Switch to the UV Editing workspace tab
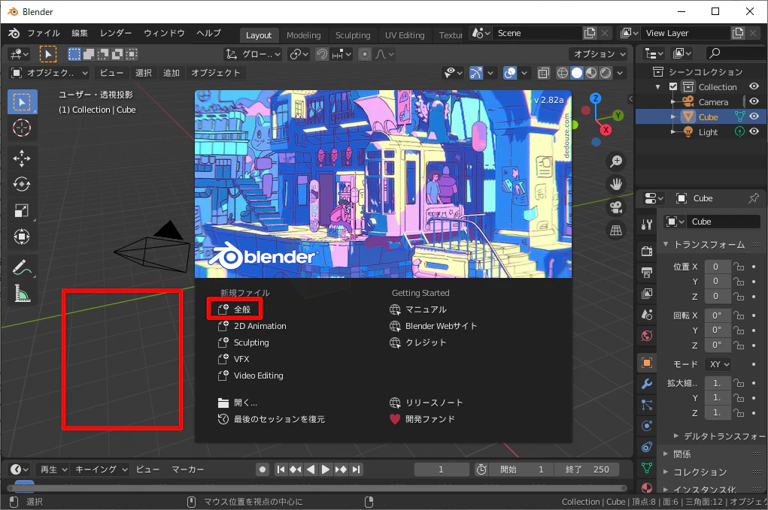Screen dimensions: 768x510 coord(405,35)
